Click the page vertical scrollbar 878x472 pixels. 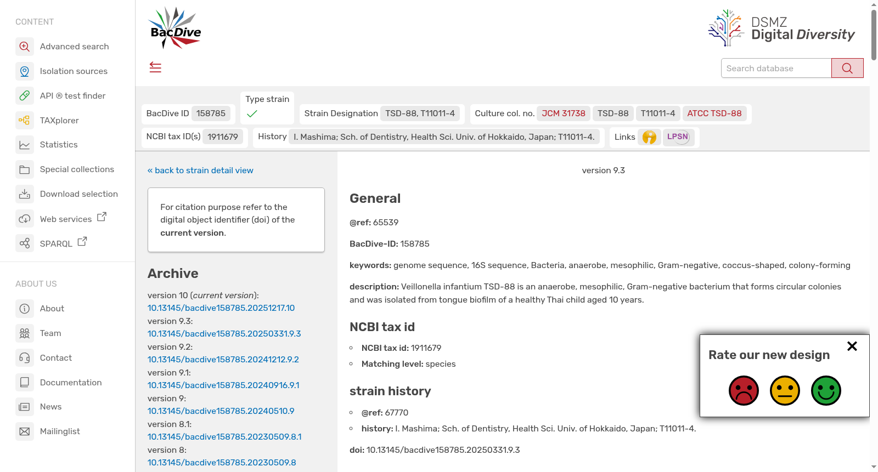pos(874,35)
